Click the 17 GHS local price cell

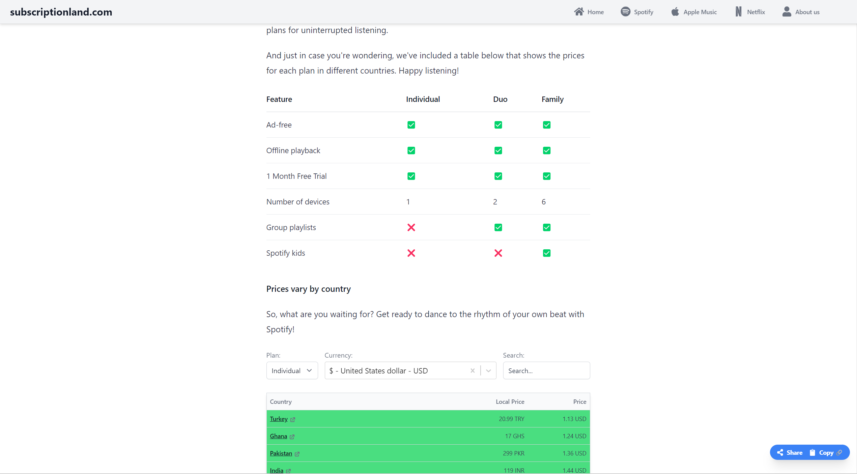(515, 436)
